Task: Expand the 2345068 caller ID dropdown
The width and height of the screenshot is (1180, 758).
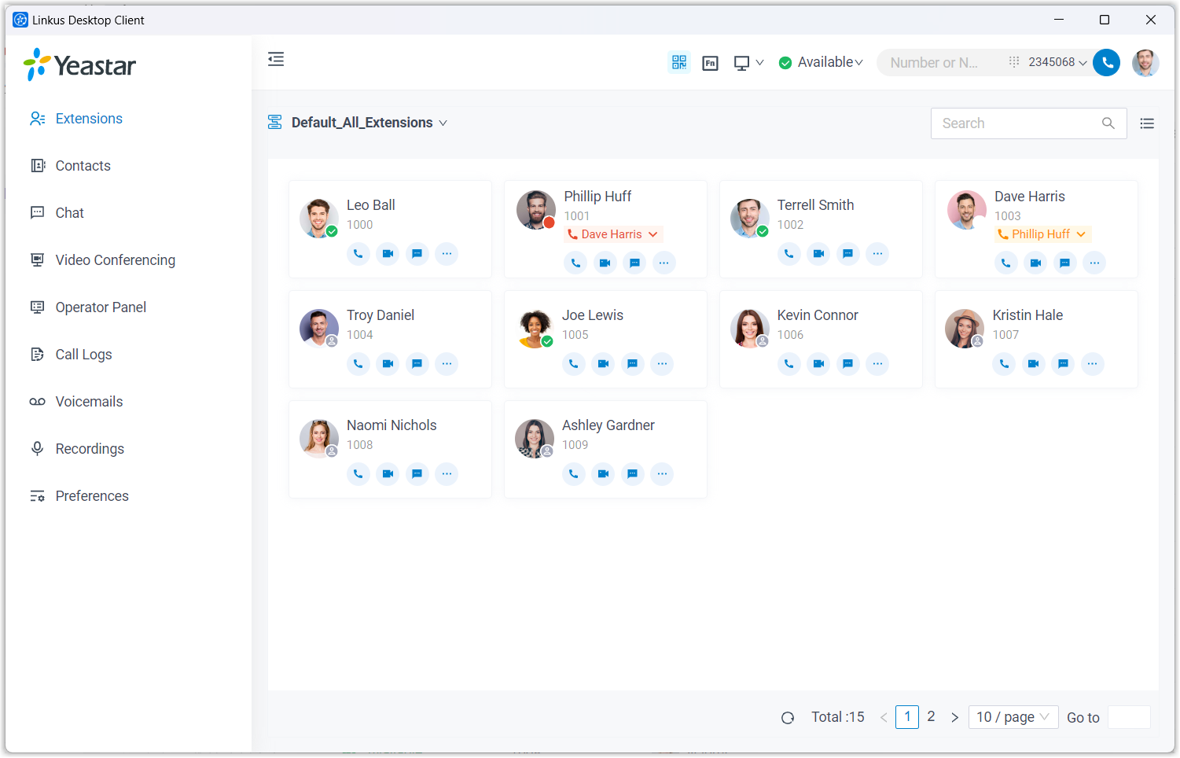Action: pyautogui.click(x=1057, y=62)
